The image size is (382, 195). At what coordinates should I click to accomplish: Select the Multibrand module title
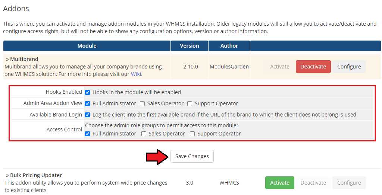coord(24,59)
